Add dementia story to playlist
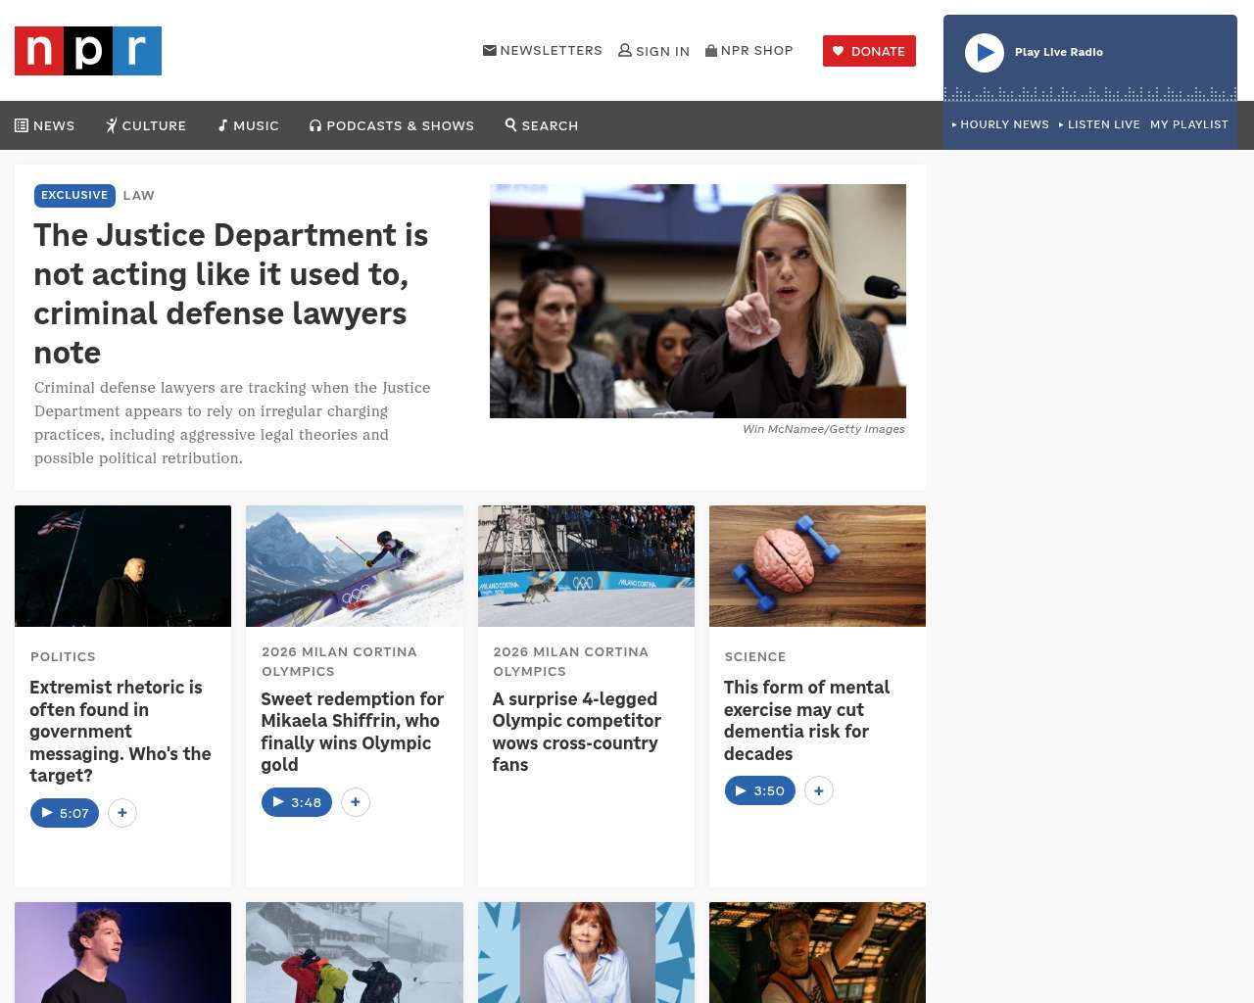The height and width of the screenshot is (1003, 1254). (x=819, y=790)
